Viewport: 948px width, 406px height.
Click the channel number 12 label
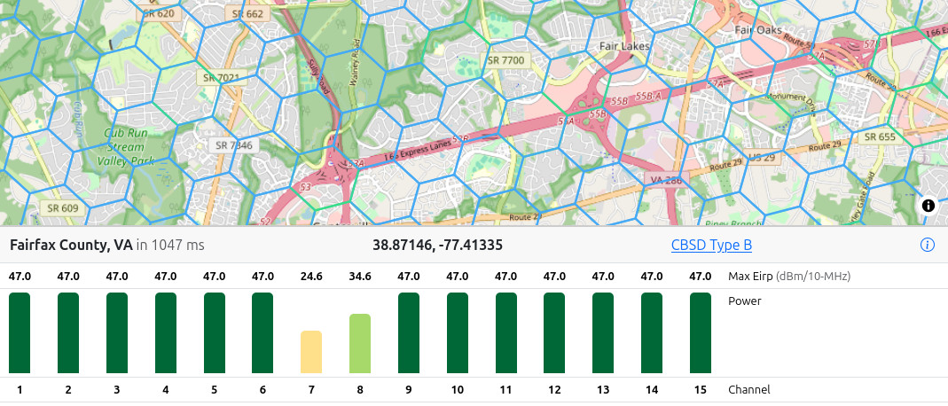(554, 389)
